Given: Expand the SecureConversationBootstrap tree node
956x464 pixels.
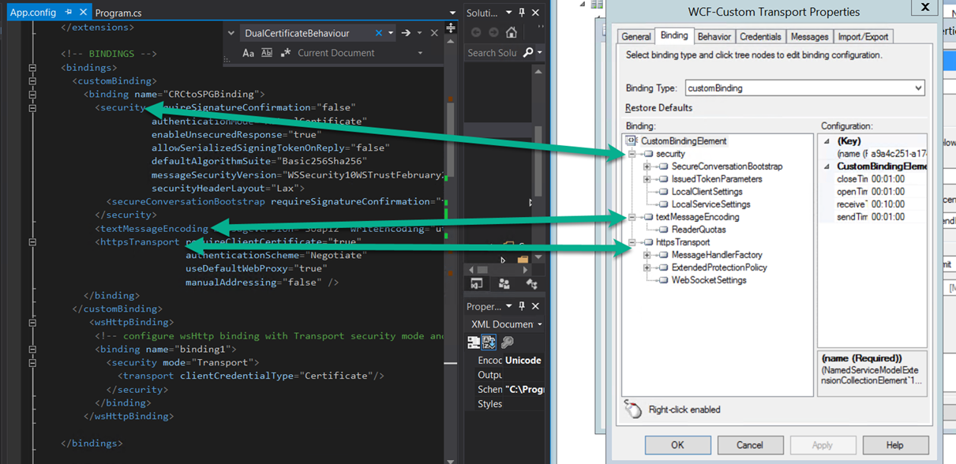Looking at the screenshot, I should (647, 167).
